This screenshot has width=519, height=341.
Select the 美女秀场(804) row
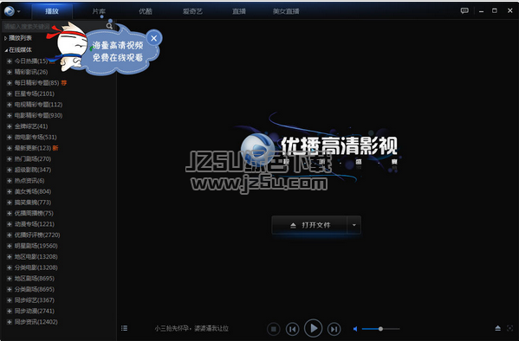pyautogui.click(x=33, y=192)
